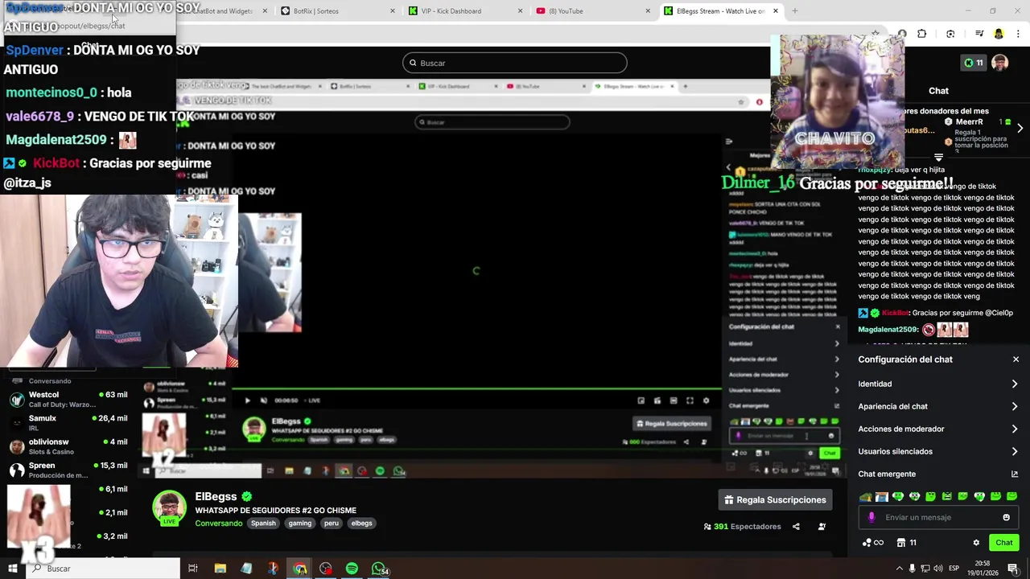Viewport: 1030px width, 579px height.
Task: Click the purple microphone icon in chat box
Action: 871,517
